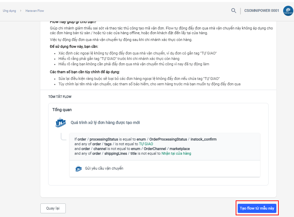
Task: Click bullet Sửa lại điều kiện ràng buộc
Action: pyautogui.click(x=139, y=79)
